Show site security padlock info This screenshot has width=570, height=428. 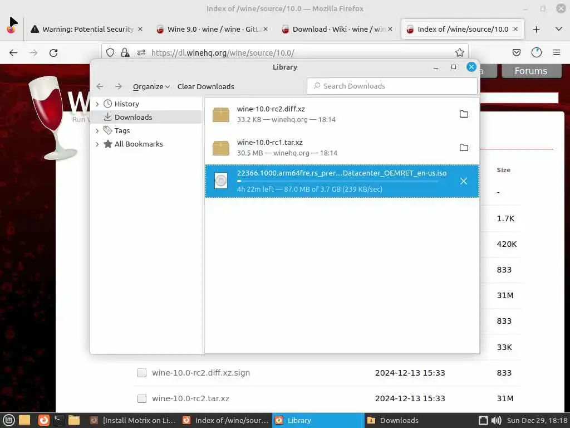pyautogui.click(x=125, y=53)
